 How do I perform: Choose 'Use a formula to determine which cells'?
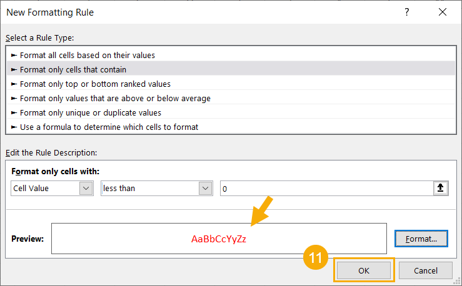point(109,127)
